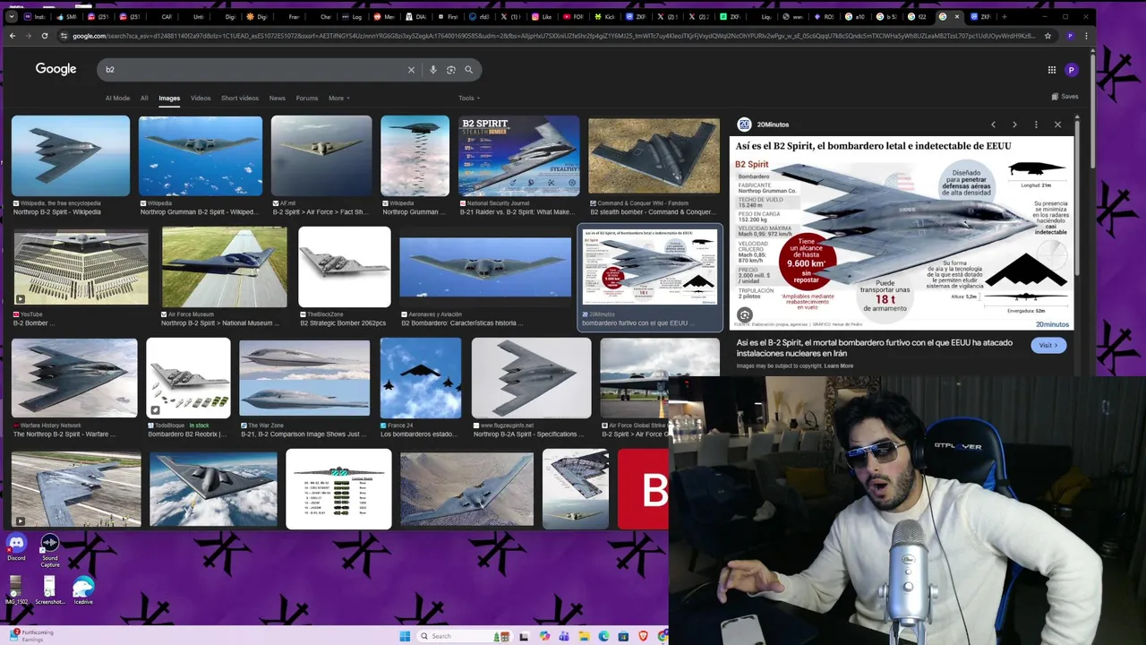Open Discord desktop shortcut
This screenshot has height=645, width=1146.
pos(16,547)
